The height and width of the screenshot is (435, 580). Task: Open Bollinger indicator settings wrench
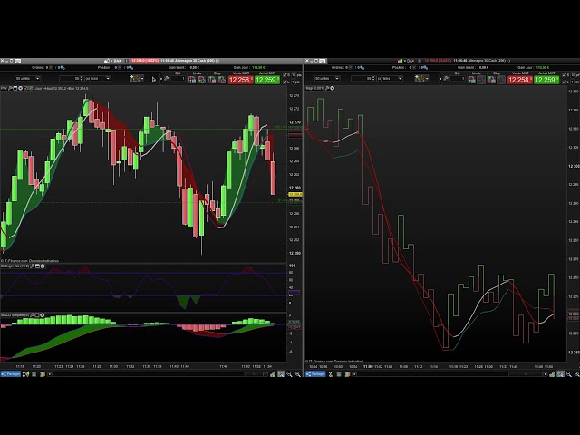33,266
